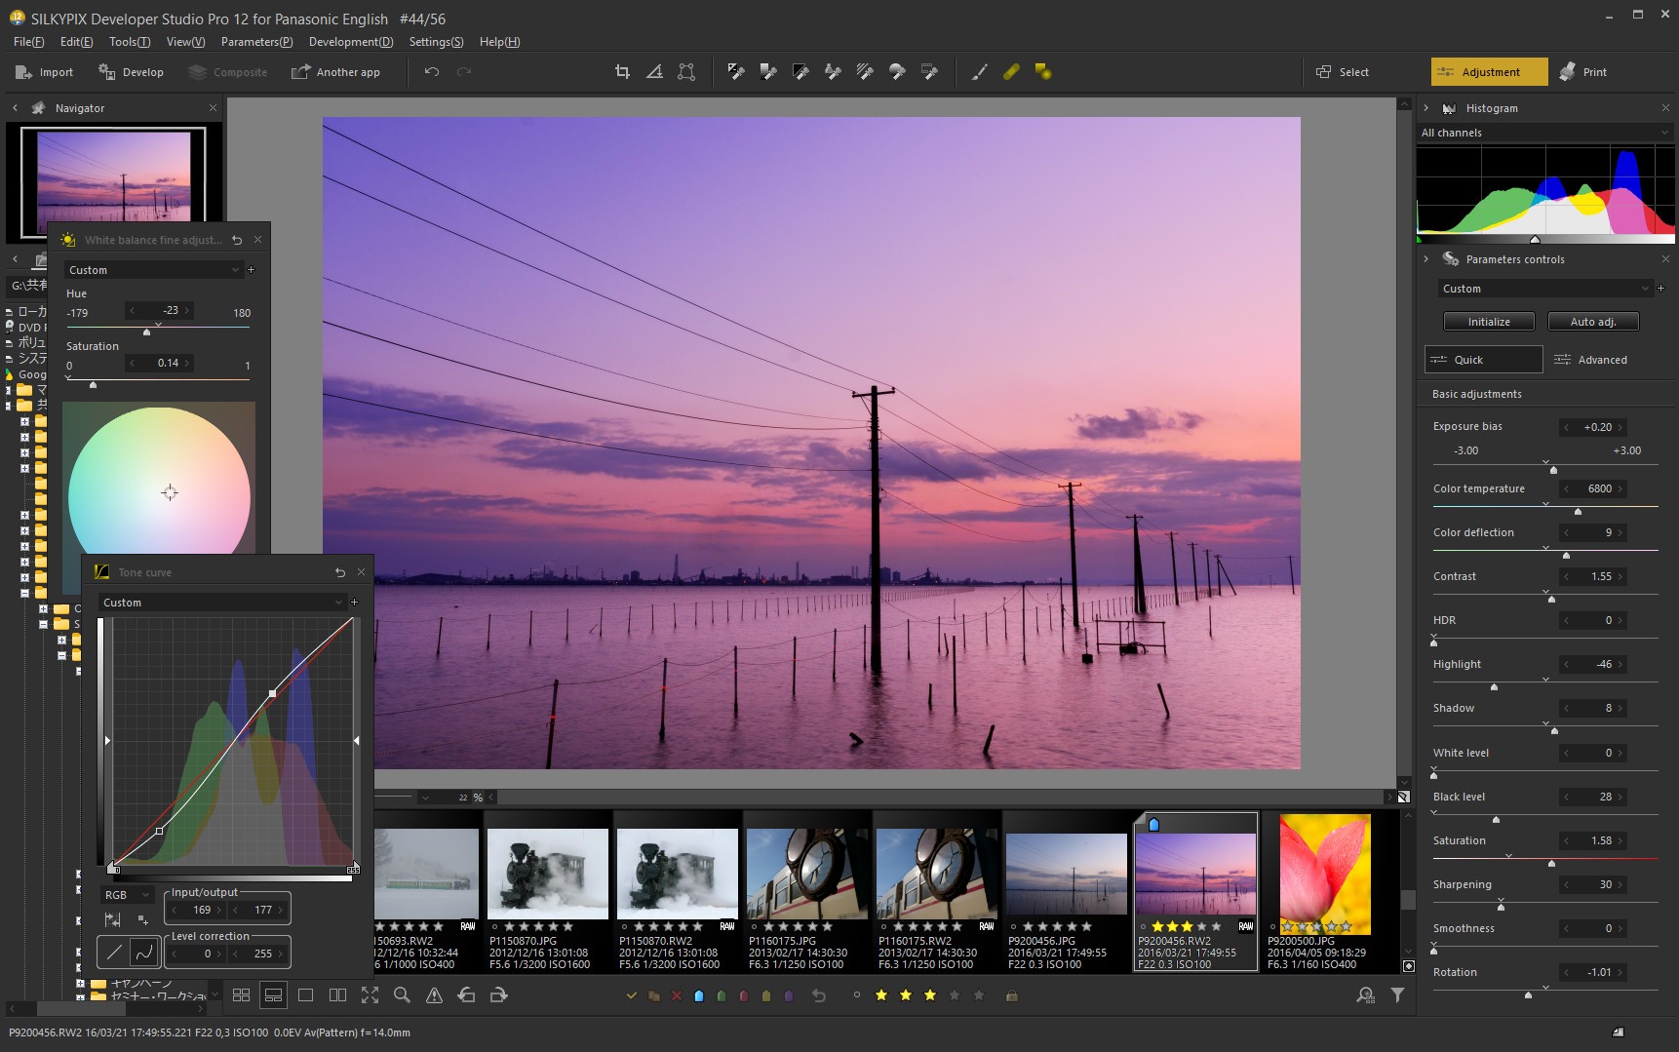Screen dimensions: 1679x1052
Task: Select the crop (trimming) tool
Action: (x=622, y=71)
